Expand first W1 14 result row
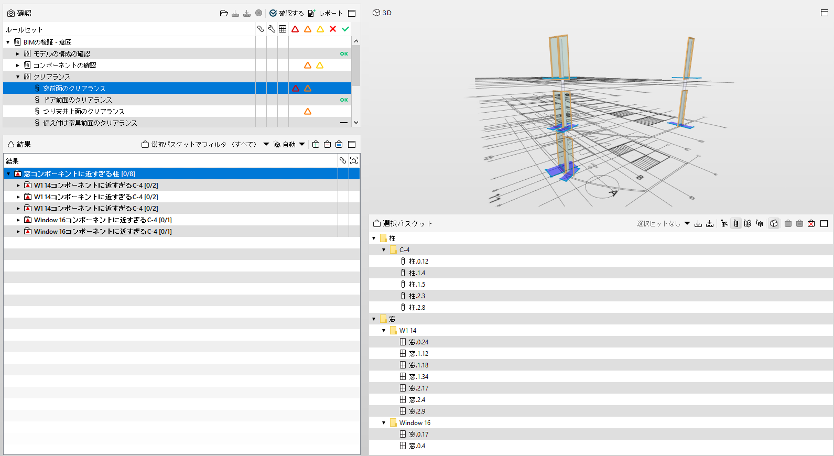 tap(18, 185)
